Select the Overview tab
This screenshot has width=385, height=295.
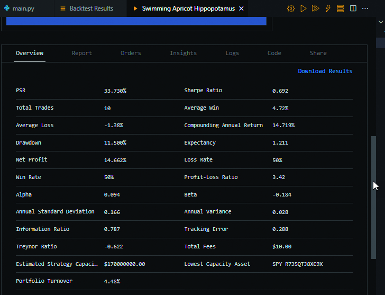30,53
